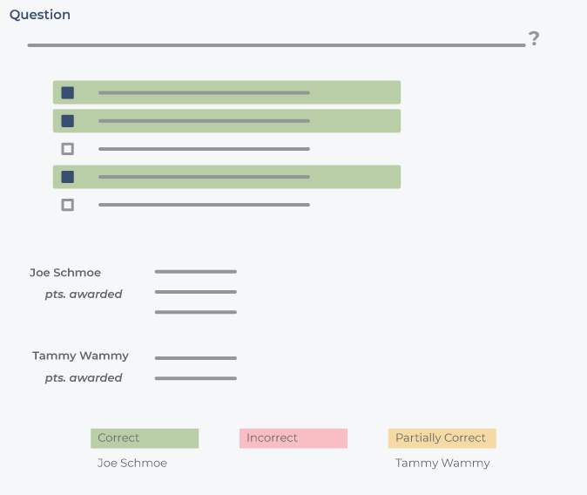
Task: Click pts. awarded under Tammy Wammy
Action: pos(84,377)
